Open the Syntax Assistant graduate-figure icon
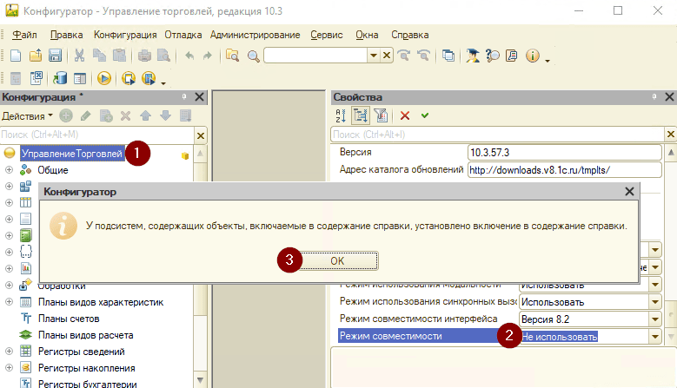This screenshot has width=677, height=388. point(473,56)
